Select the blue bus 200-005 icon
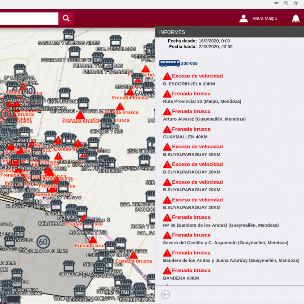Image resolution: width=304 pixels, height=304 pixels. click(169, 63)
